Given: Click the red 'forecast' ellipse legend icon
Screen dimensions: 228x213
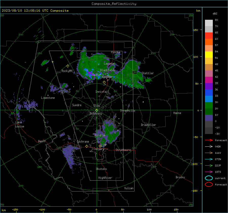Looking at the screenshot, I should 209,184.
